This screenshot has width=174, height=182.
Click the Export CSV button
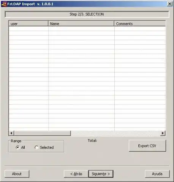[147, 146]
